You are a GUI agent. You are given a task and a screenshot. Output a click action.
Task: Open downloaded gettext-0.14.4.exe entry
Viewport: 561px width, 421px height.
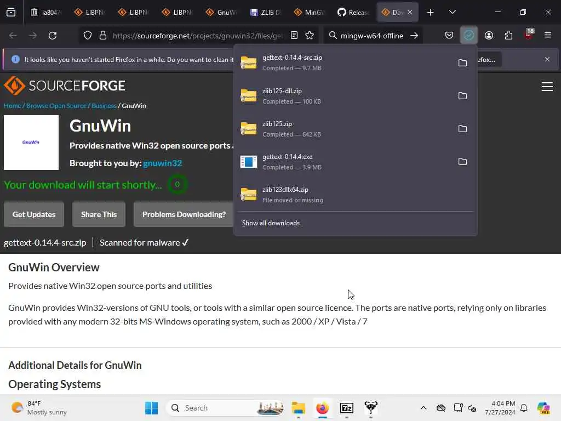[x=344, y=162]
